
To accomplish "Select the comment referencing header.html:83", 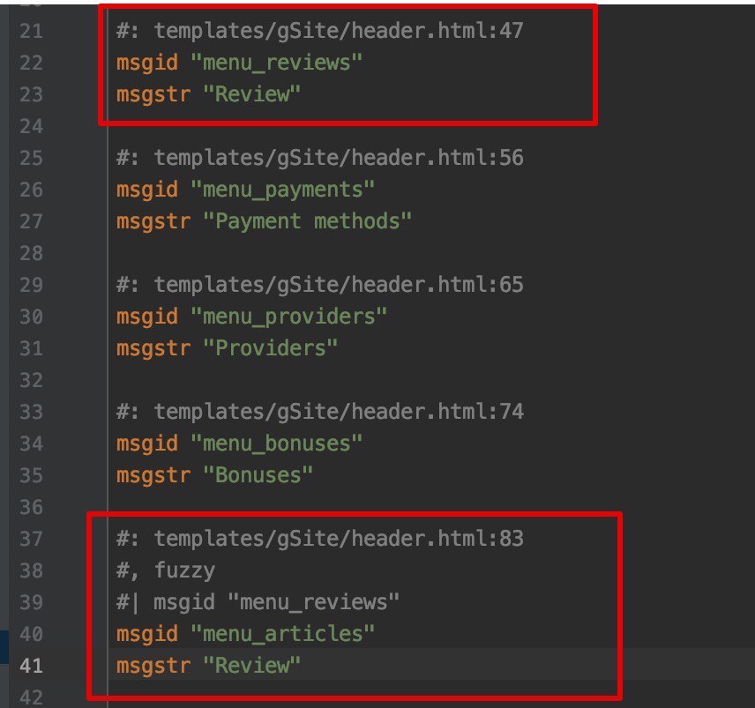I will click(x=319, y=539).
